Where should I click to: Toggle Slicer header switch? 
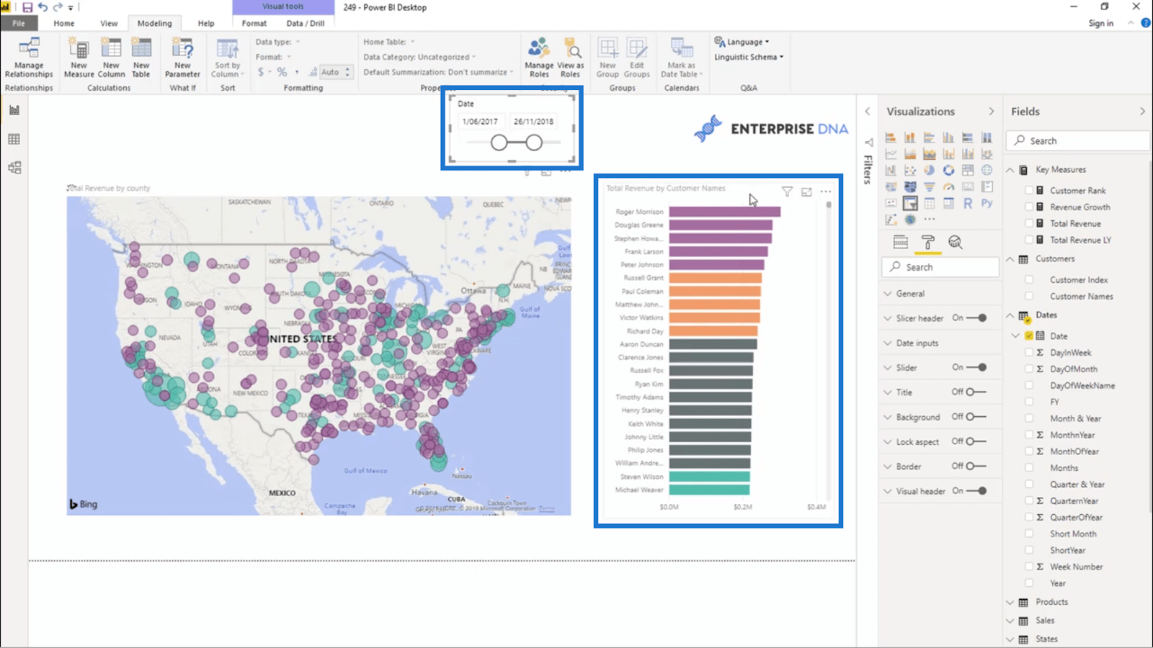(x=977, y=318)
